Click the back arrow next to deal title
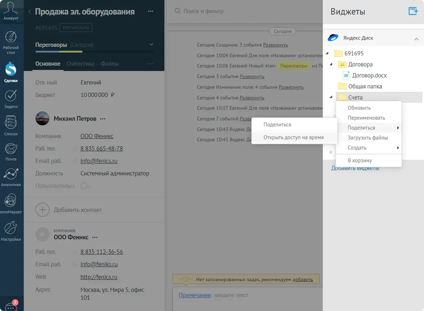Screen dimensions: 424x311 pyautogui.click(x=29, y=12)
